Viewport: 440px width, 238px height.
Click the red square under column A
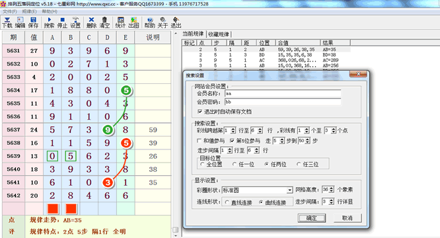tap(53, 209)
